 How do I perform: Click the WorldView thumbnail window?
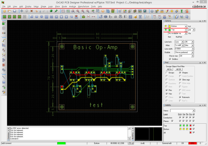(148, 134)
